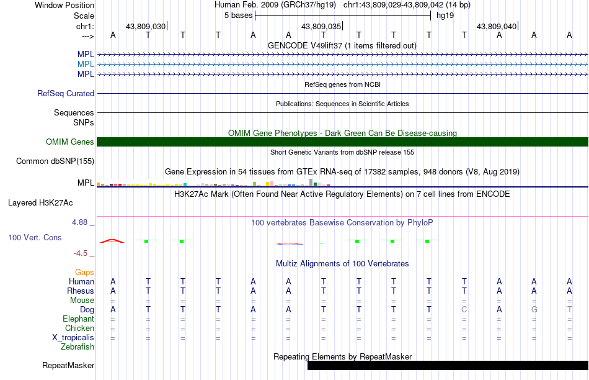Open 100 vertebrates Basewise Conservation by PhyloP title
Viewport: 589px width, 380px height.
point(342,223)
